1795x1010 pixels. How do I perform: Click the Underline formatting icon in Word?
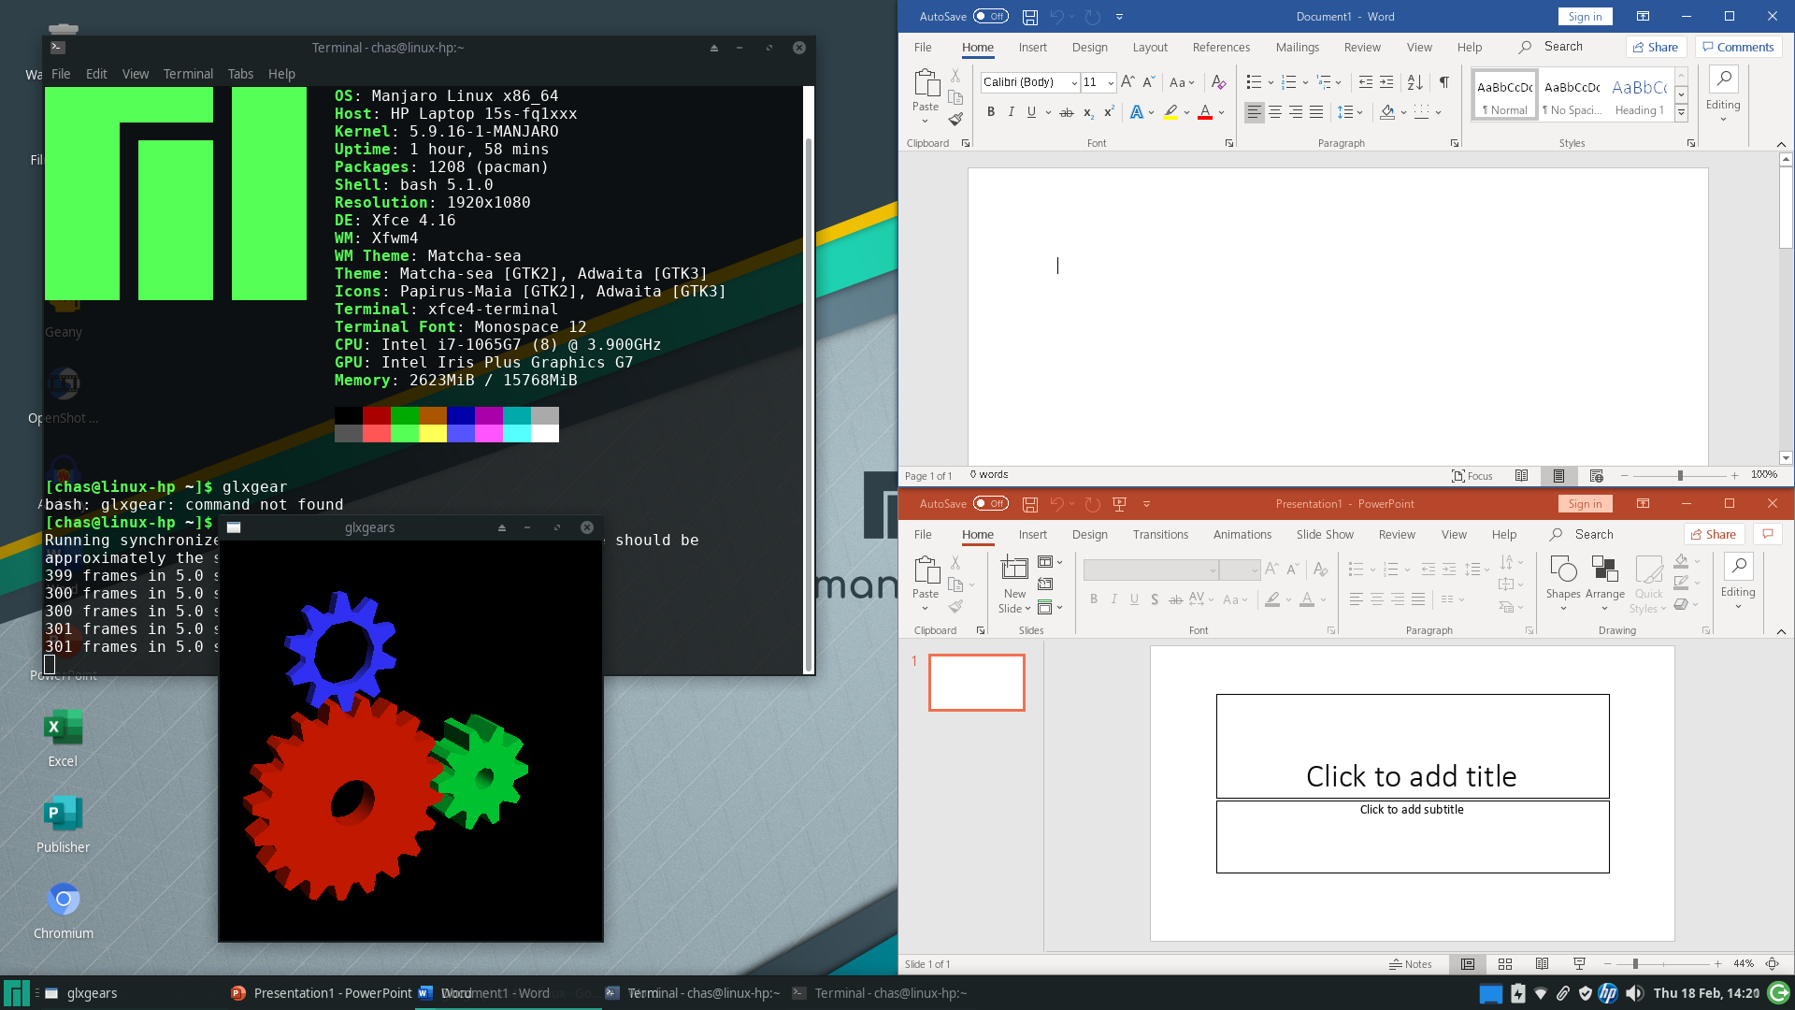[1030, 111]
